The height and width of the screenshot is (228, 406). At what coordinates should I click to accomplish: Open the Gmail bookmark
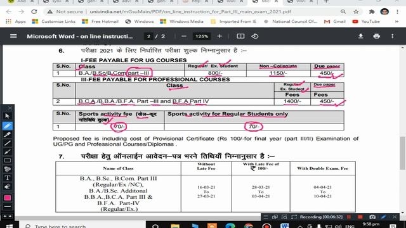tap(335, 22)
